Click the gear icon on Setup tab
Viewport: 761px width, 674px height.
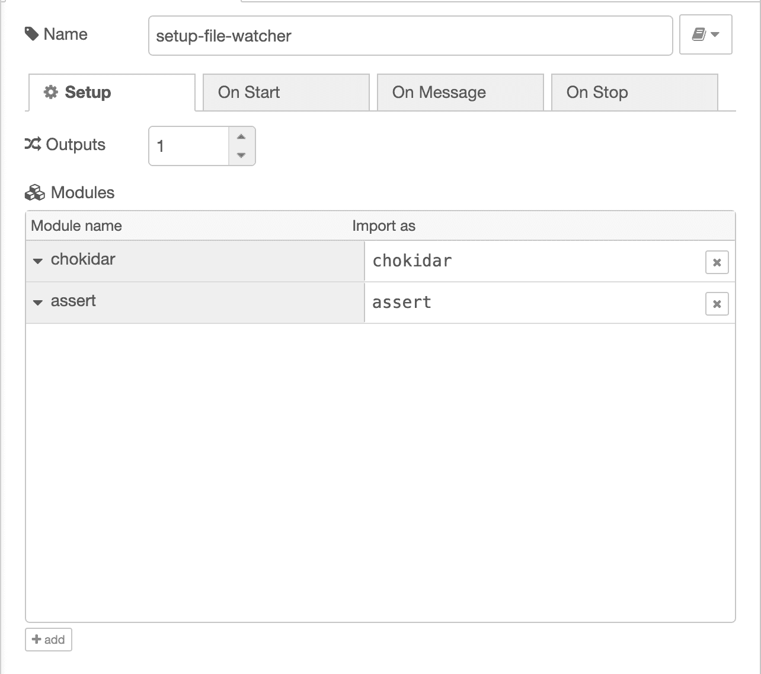click(51, 93)
